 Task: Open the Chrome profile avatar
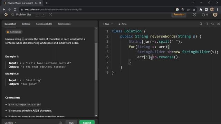(x=212, y=10)
